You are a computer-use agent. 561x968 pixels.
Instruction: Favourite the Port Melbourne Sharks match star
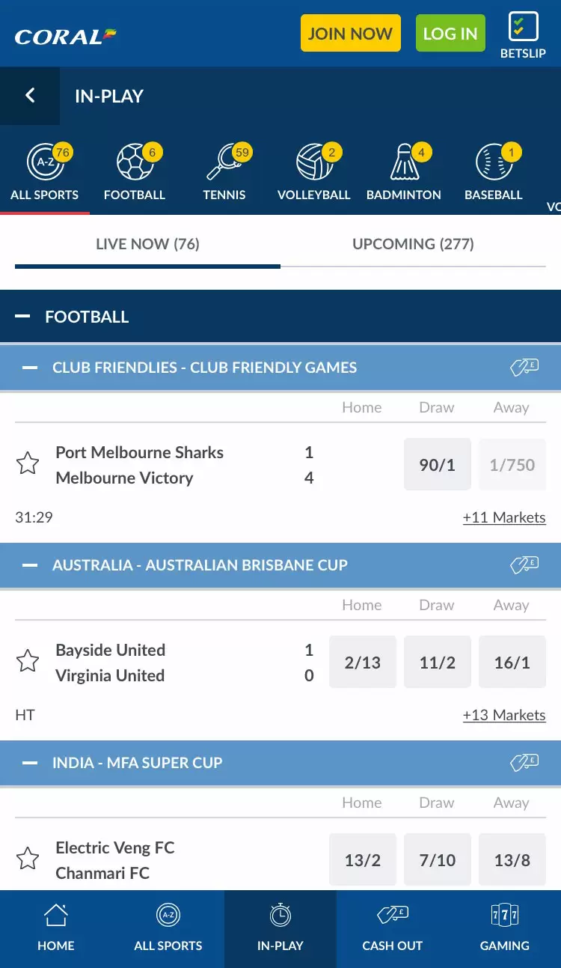click(x=28, y=464)
